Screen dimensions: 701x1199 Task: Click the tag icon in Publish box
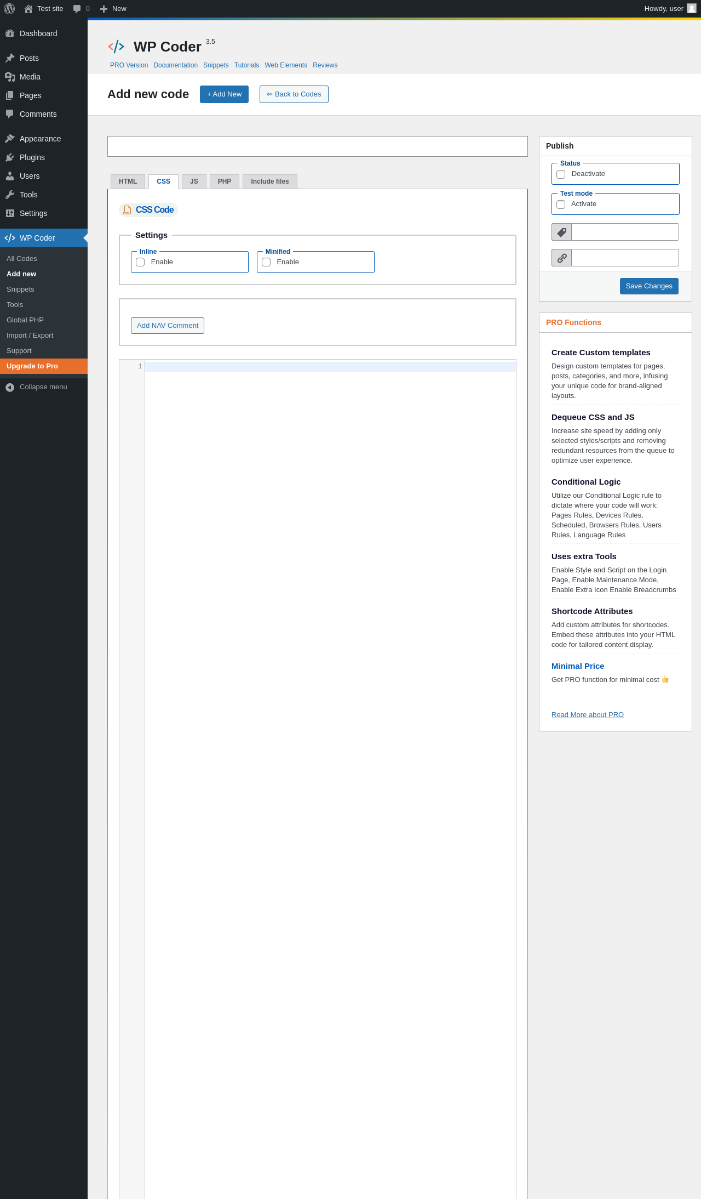pos(561,232)
